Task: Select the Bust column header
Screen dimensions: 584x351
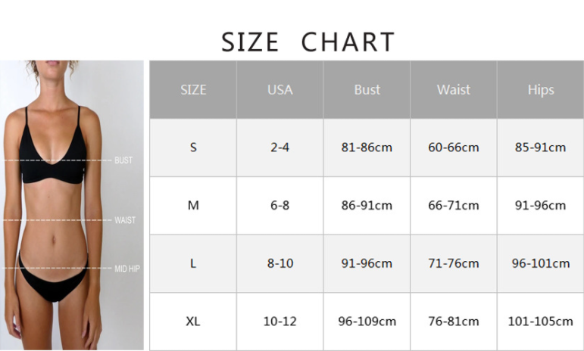Action: pos(367,90)
